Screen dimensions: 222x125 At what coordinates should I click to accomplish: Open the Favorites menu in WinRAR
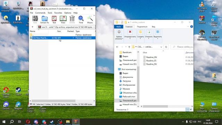[58, 13]
